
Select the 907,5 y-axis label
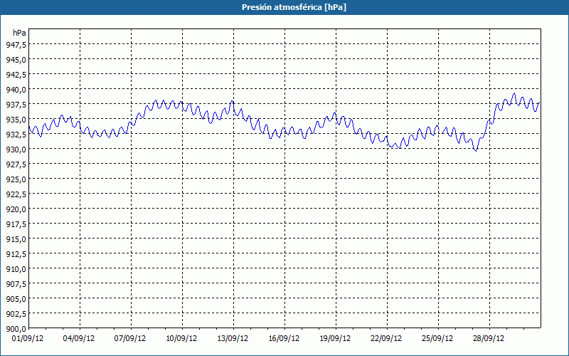pyautogui.click(x=16, y=283)
